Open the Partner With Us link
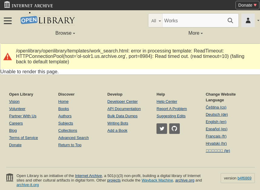 click(23, 116)
